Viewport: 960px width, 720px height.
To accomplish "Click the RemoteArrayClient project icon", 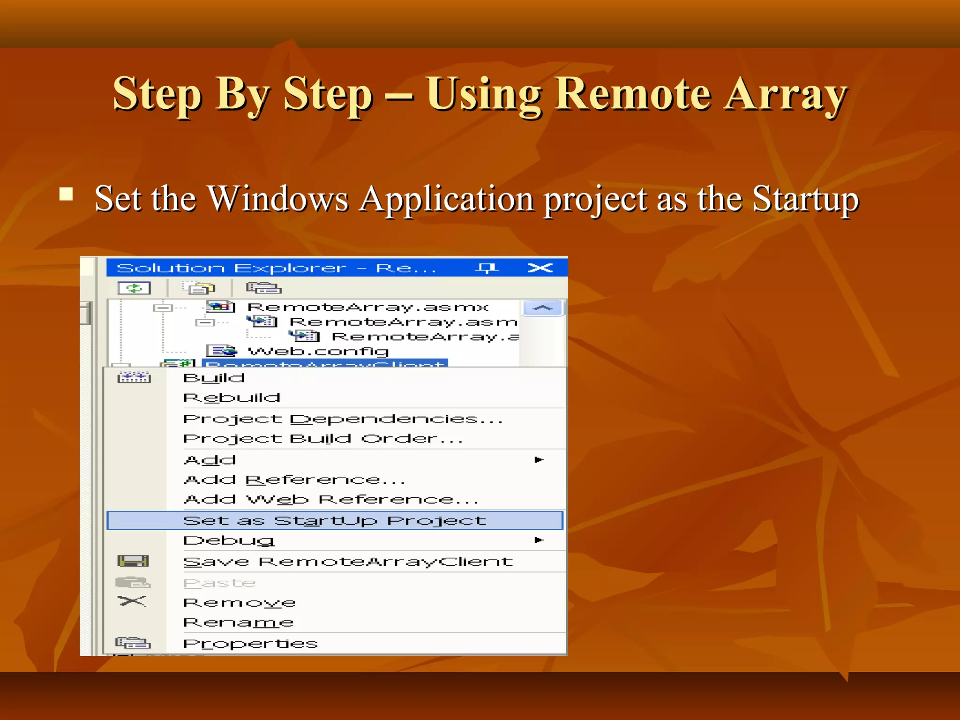I will click(x=178, y=363).
